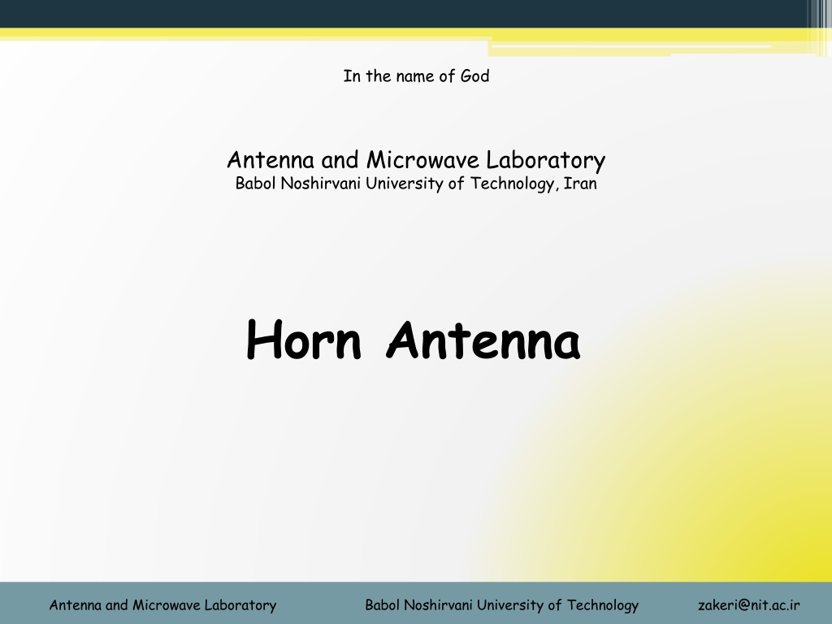Select the "Antenna and Microwave Laboratory" heading

(x=416, y=160)
